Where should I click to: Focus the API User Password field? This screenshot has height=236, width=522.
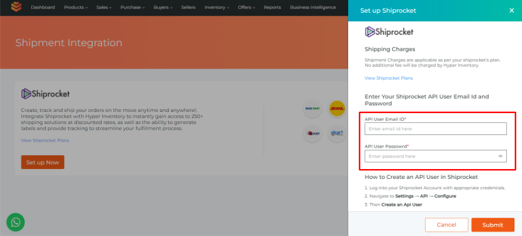tap(436, 156)
